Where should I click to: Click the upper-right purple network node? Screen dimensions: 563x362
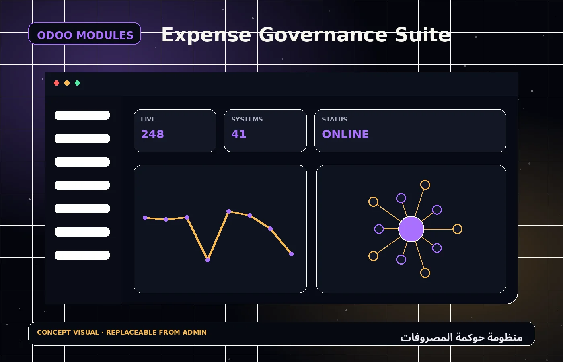[x=437, y=210]
